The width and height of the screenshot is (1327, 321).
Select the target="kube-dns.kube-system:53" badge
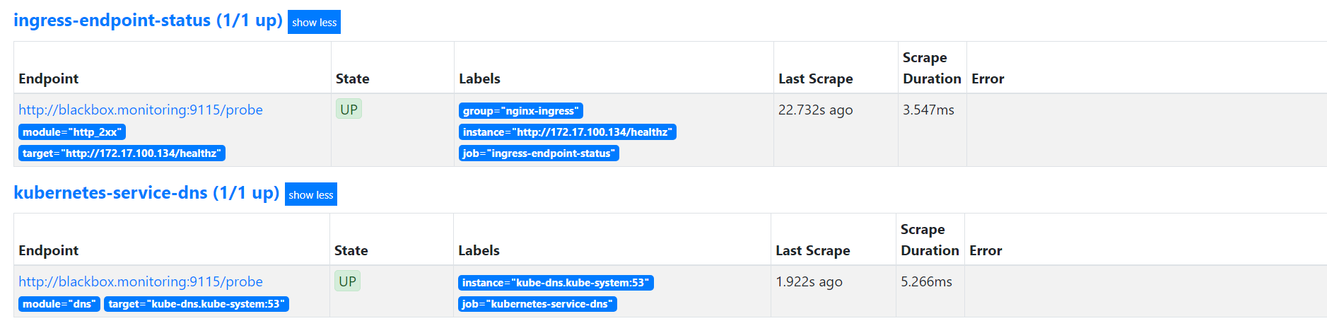pos(197,304)
